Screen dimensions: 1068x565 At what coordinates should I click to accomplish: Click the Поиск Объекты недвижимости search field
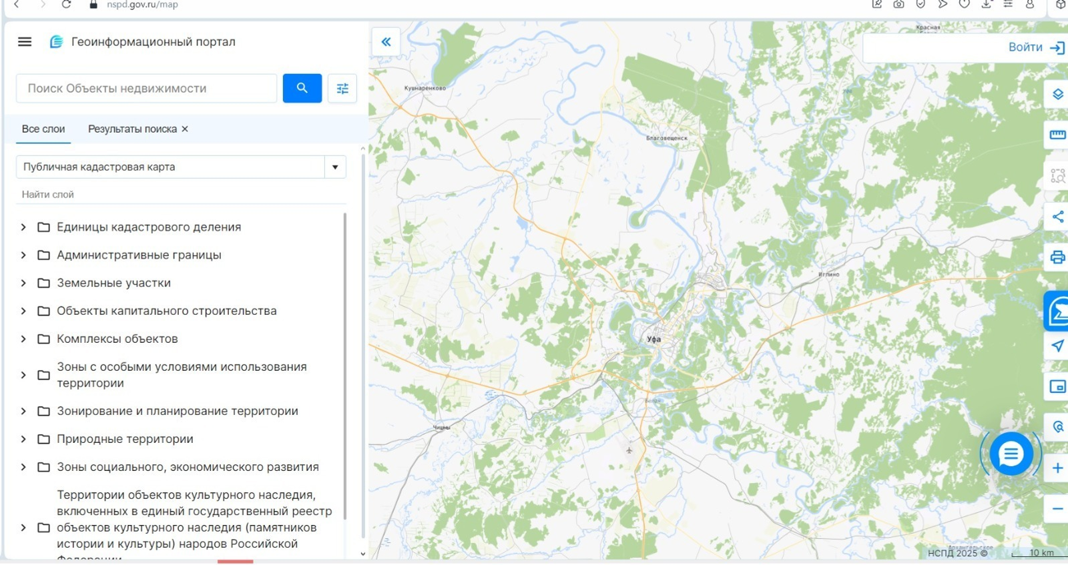click(x=147, y=88)
